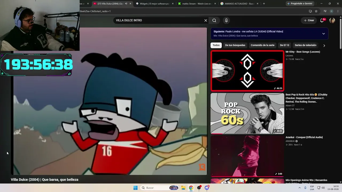Expand the Mix playlist panel chevron

click(324, 34)
